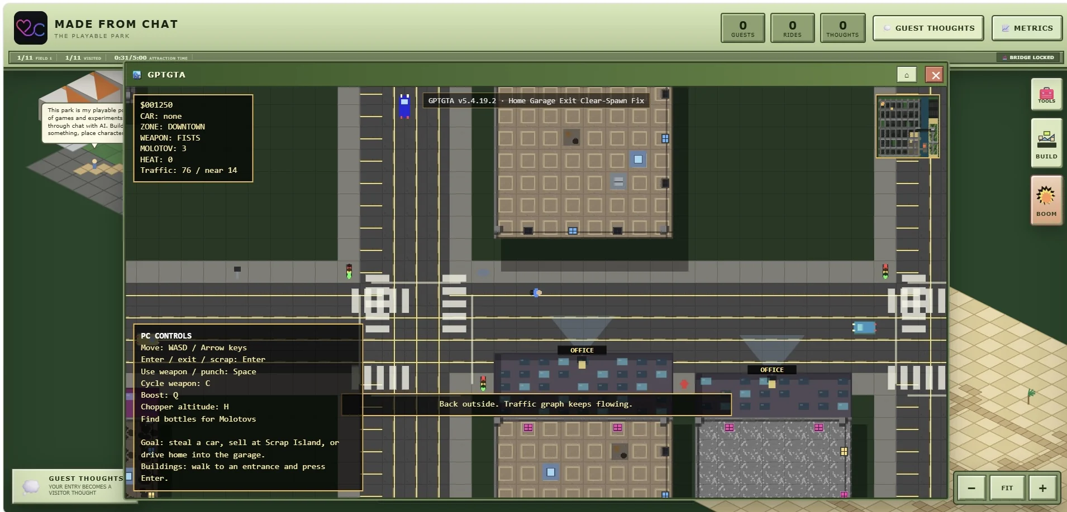Screen dimensions: 1067x512
Task: Click the Rides counter tile
Action: pos(792,28)
